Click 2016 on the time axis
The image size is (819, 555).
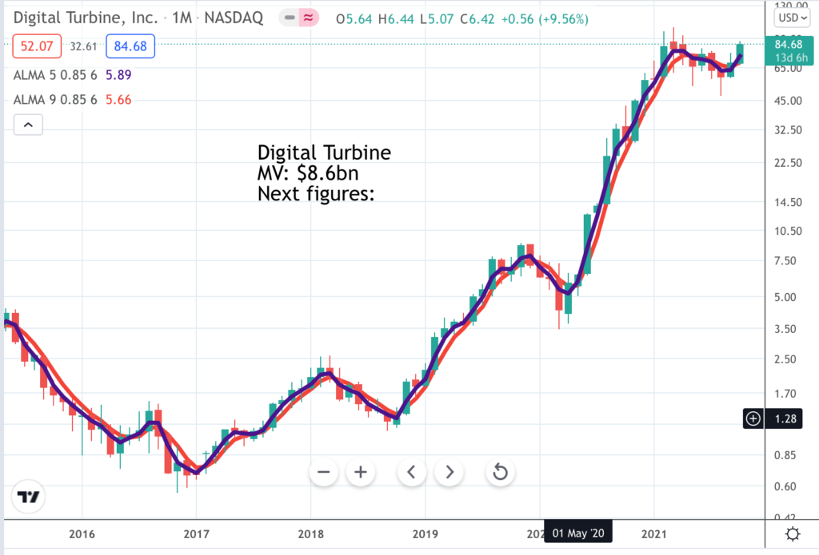point(82,534)
